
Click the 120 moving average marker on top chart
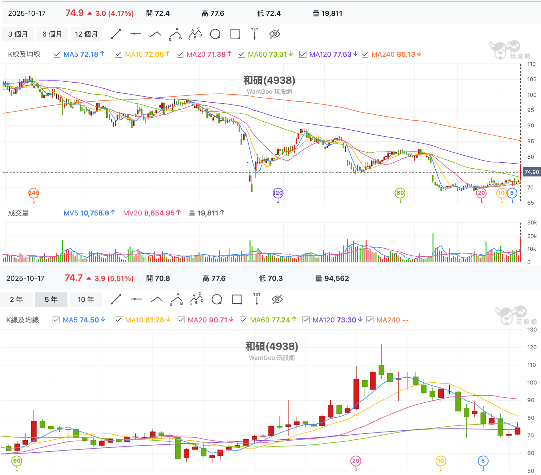(278, 193)
